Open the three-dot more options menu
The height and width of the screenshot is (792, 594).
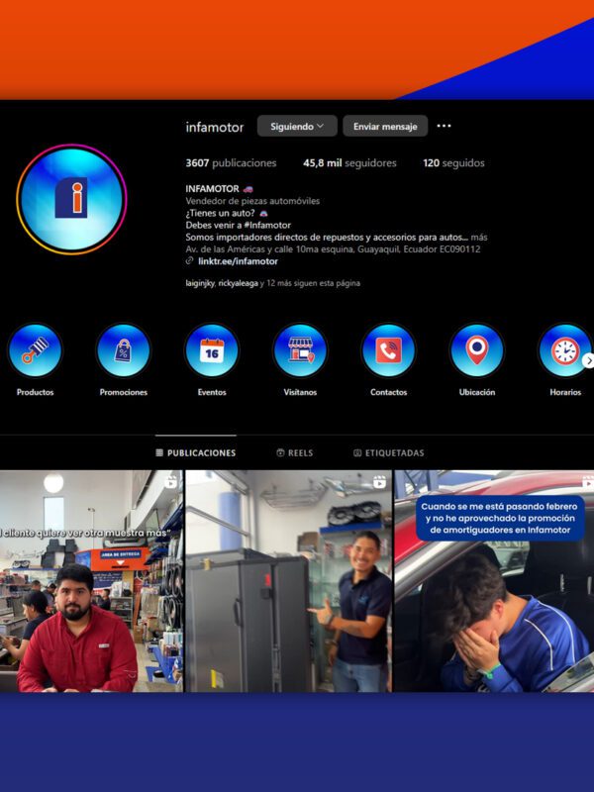tap(444, 126)
